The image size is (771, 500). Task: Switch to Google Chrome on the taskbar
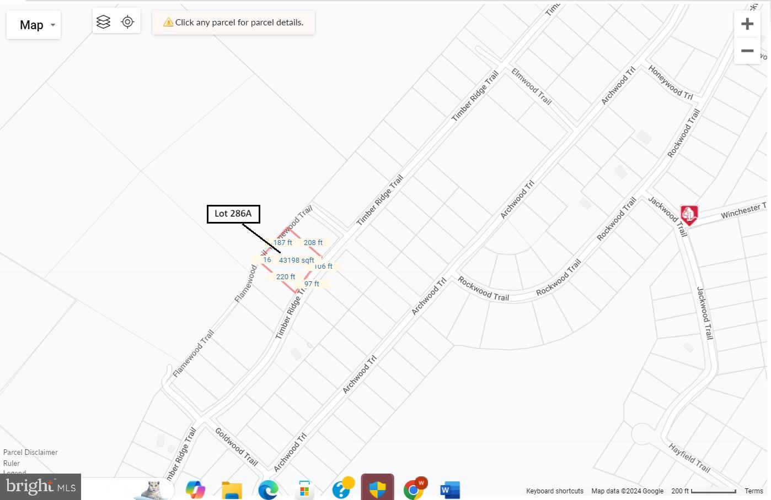(x=415, y=488)
